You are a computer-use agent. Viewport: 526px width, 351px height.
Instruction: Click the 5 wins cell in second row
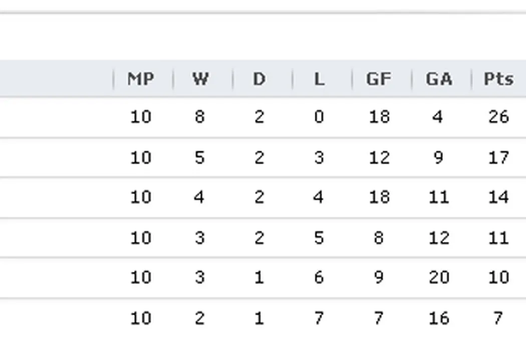200,157
